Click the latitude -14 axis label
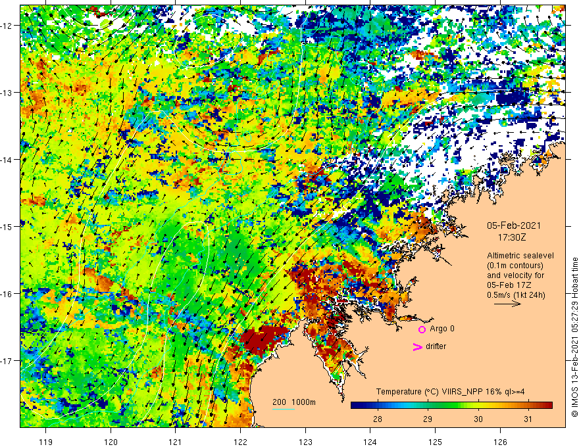Screen dimensions: 579x447 (x=7, y=160)
